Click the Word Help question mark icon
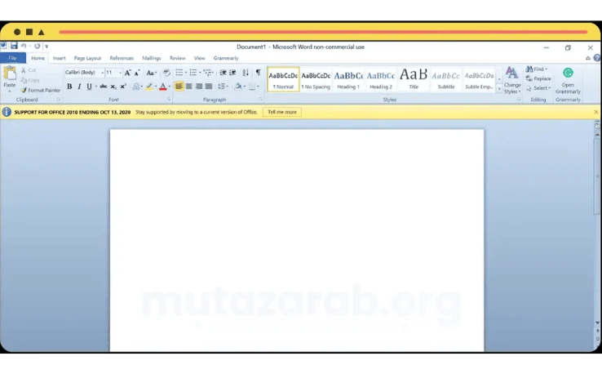The width and height of the screenshot is (602, 374). (x=597, y=58)
